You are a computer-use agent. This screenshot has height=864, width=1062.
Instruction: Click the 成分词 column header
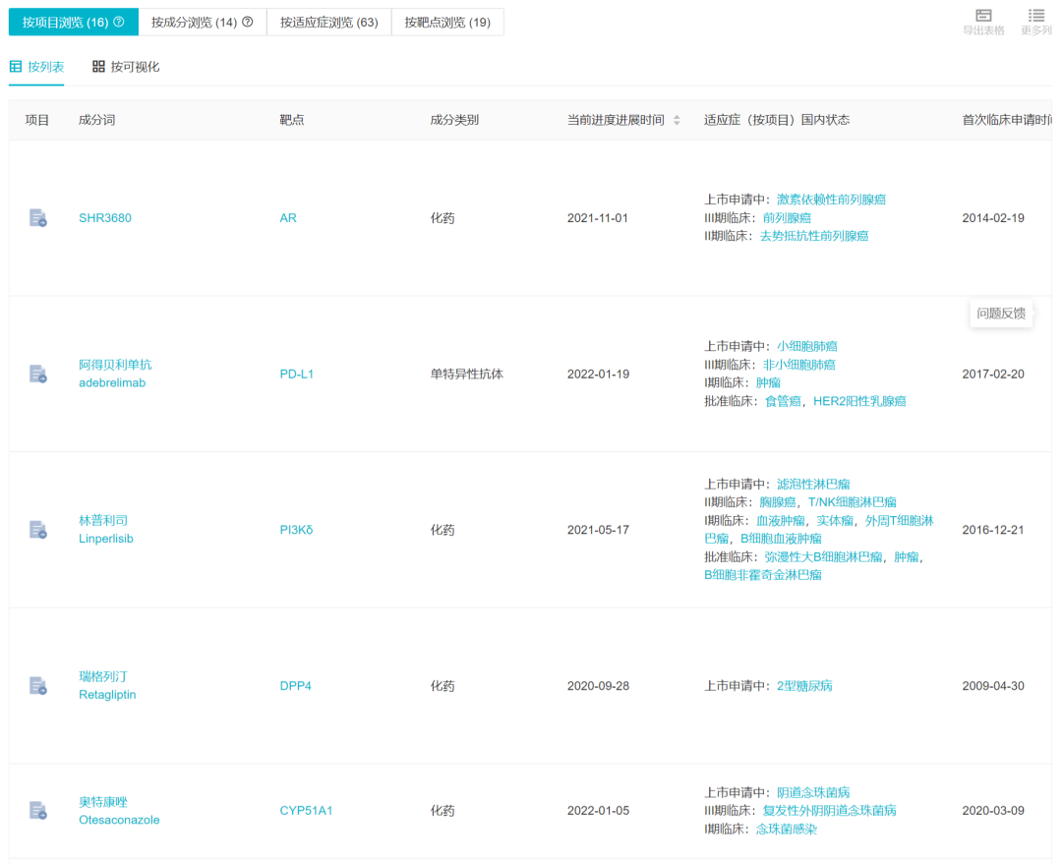coord(96,120)
